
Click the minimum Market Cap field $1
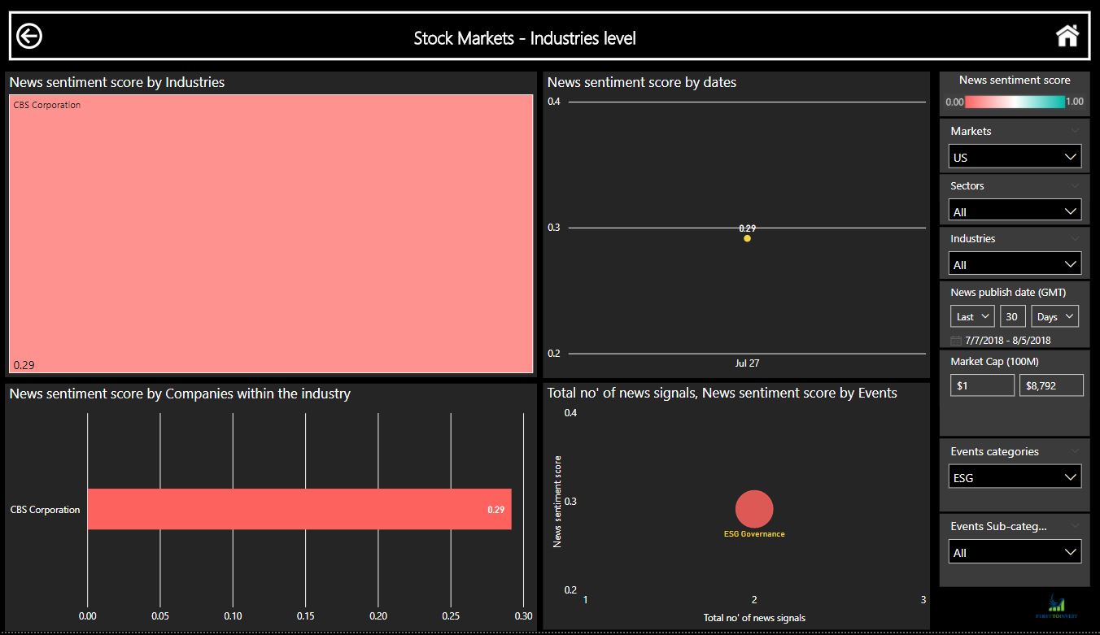(x=982, y=385)
